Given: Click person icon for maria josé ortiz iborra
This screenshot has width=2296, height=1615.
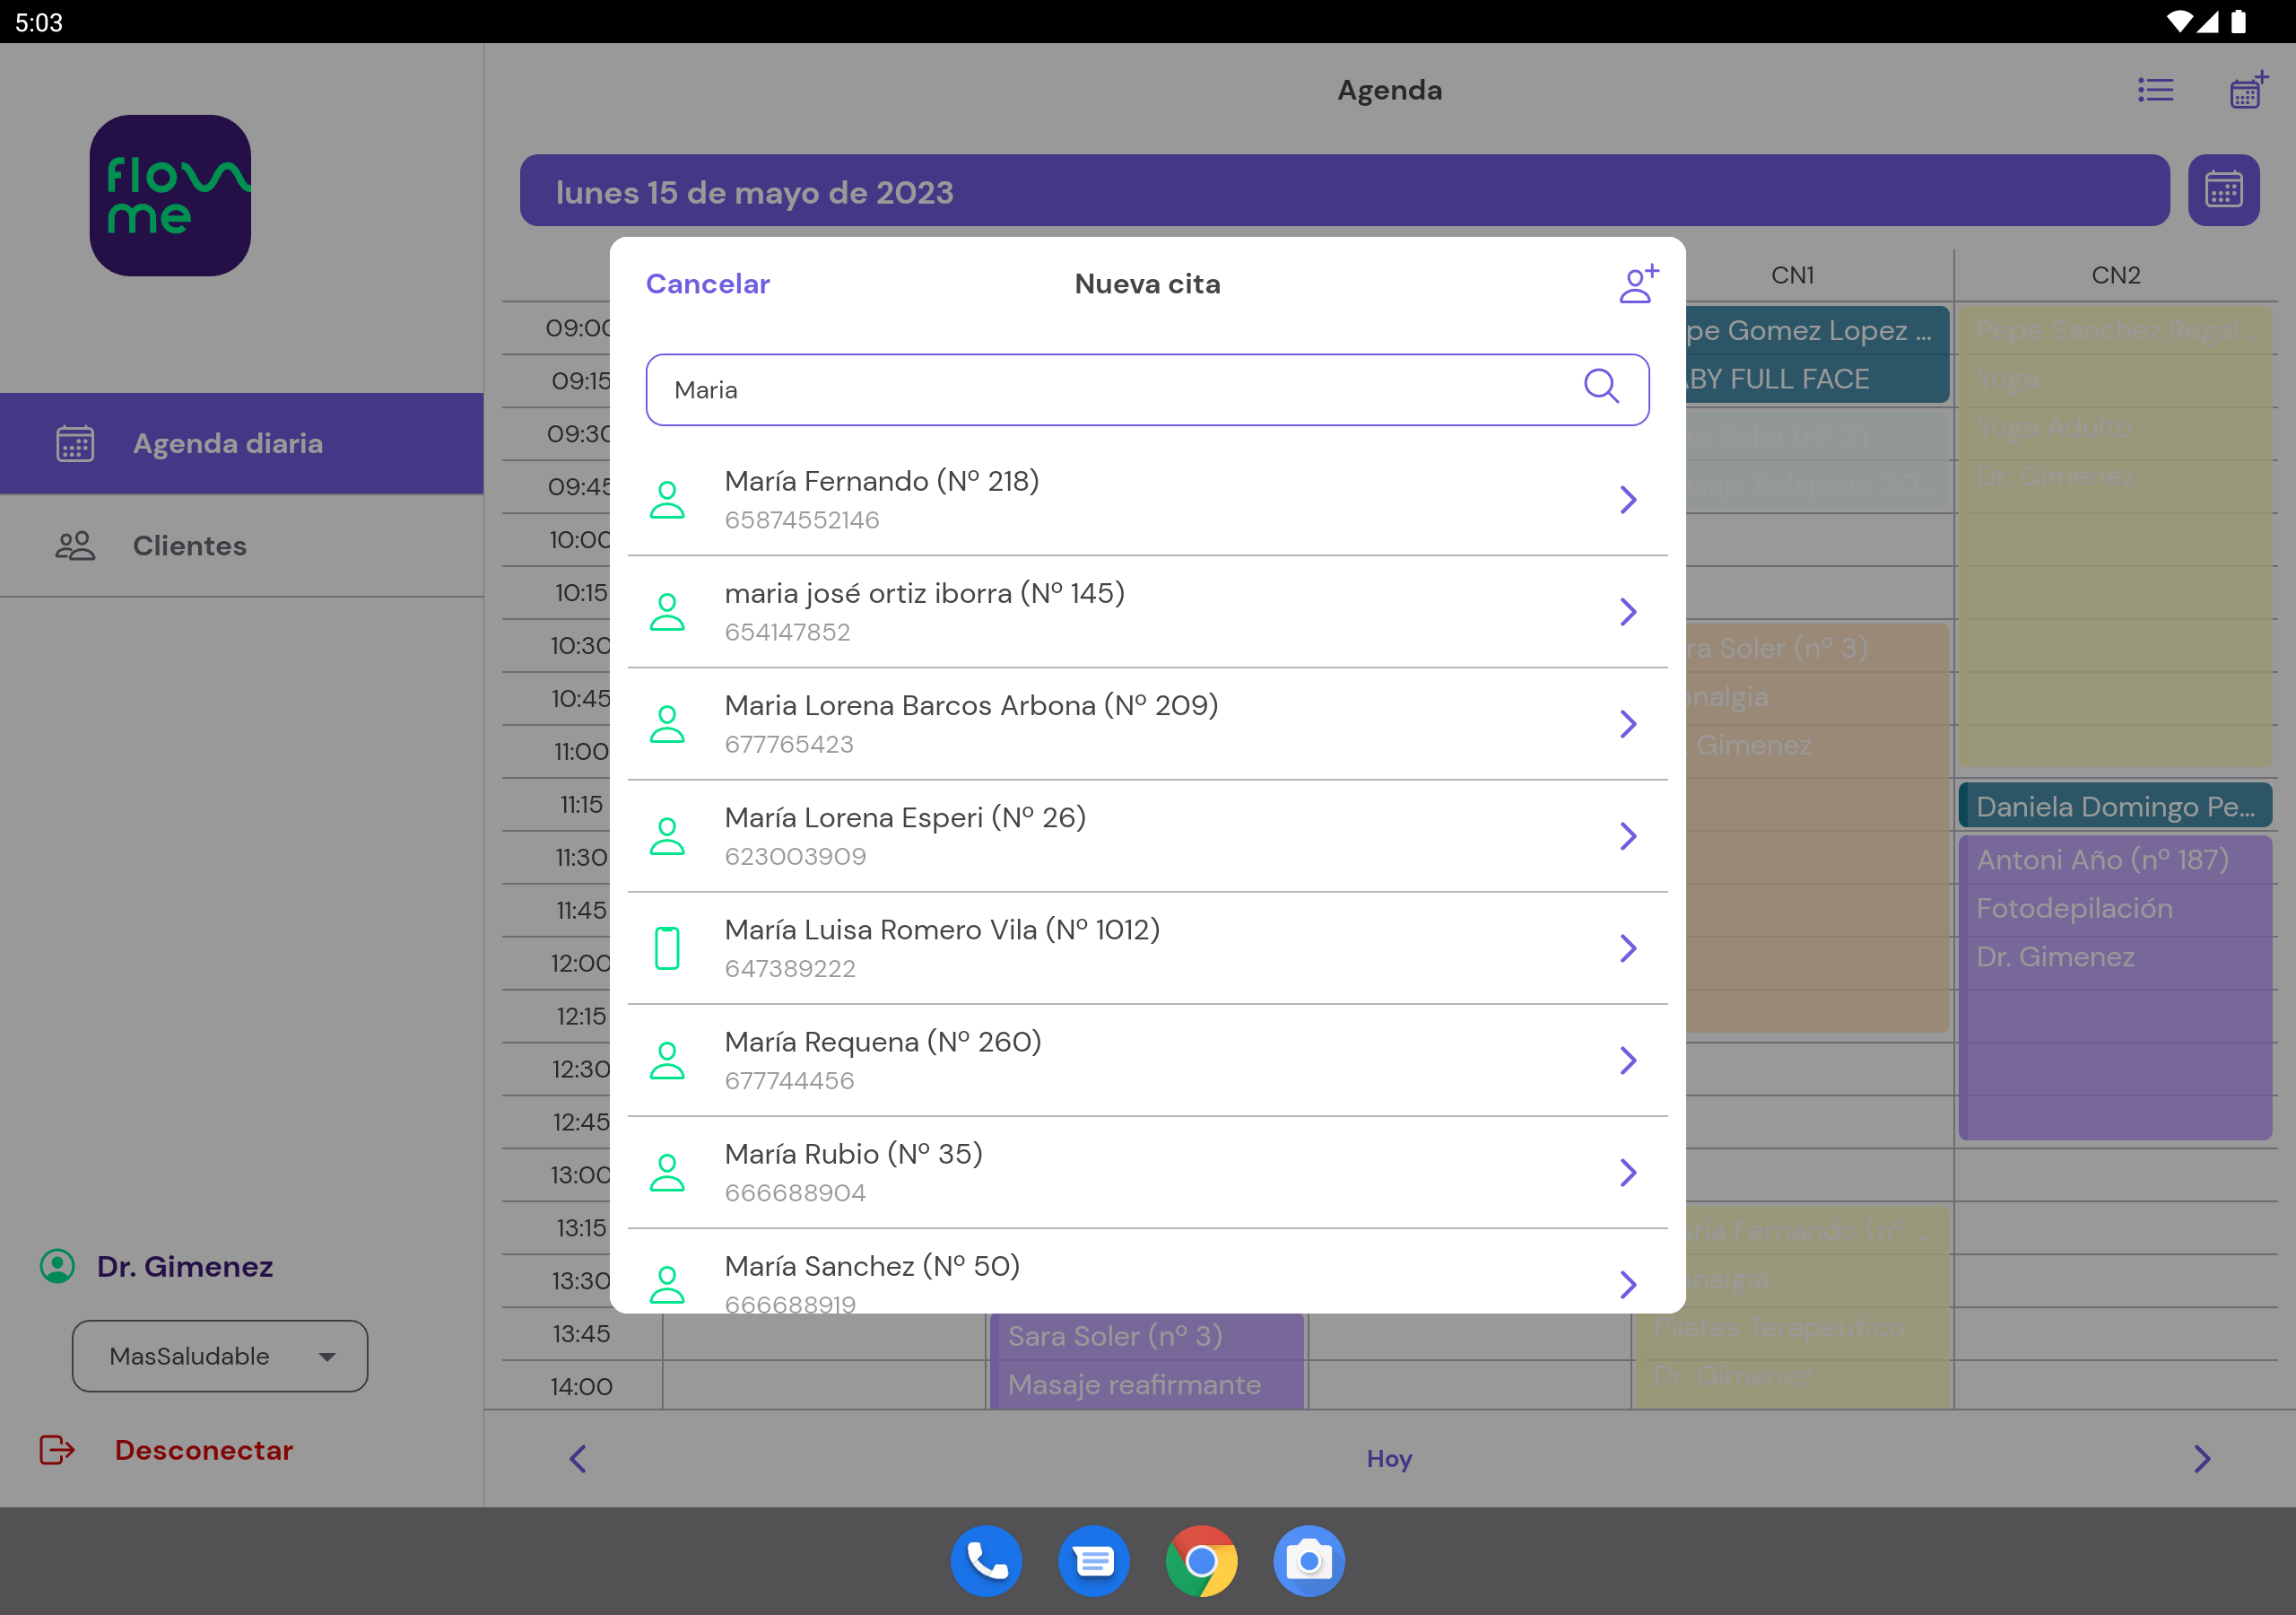Looking at the screenshot, I should [667, 611].
